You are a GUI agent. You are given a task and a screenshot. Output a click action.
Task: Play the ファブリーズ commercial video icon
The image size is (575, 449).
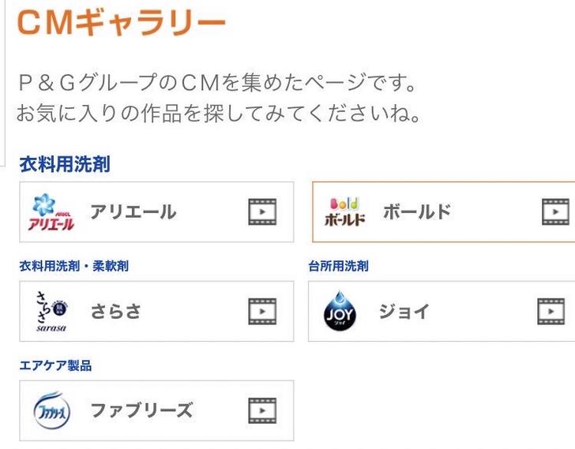point(261,411)
